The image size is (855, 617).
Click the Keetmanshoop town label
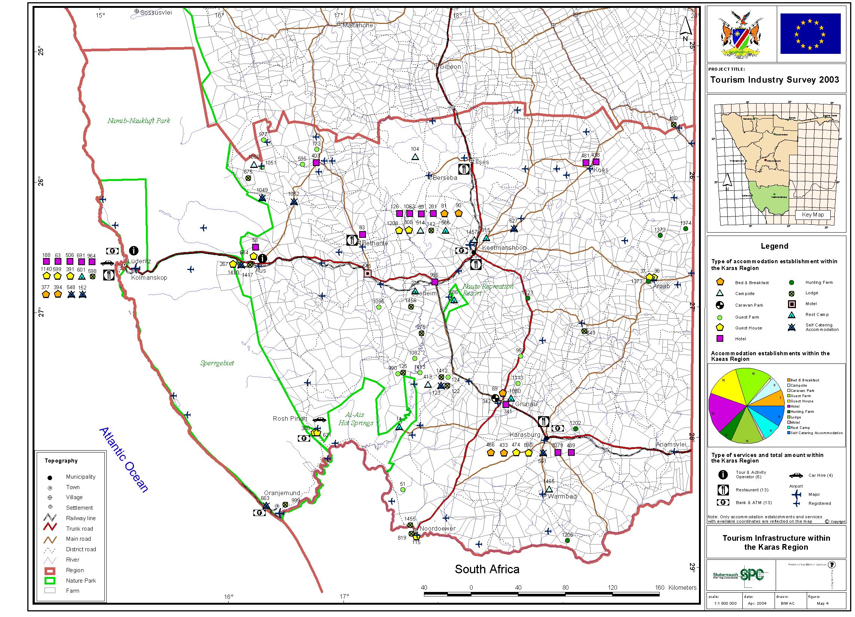pyautogui.click(x=504, y=248)
